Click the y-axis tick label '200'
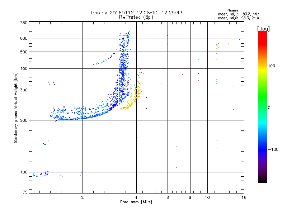 24,120
